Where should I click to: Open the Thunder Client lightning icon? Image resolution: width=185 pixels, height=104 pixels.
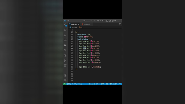pos(65,55)
